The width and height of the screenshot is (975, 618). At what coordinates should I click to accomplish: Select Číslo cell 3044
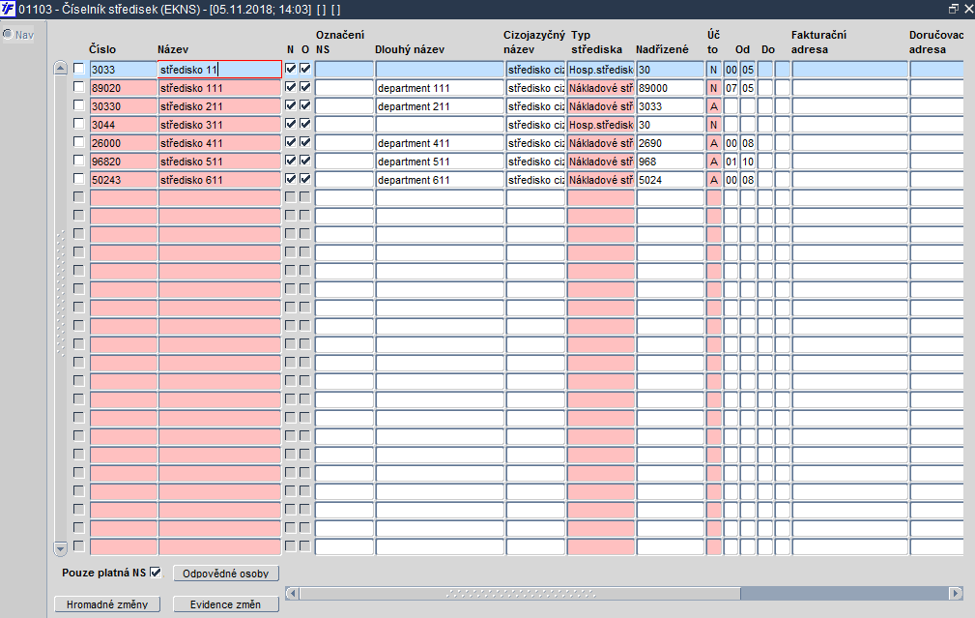123,125
